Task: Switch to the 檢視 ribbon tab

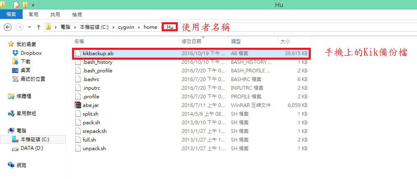Action: coord(77,15)
